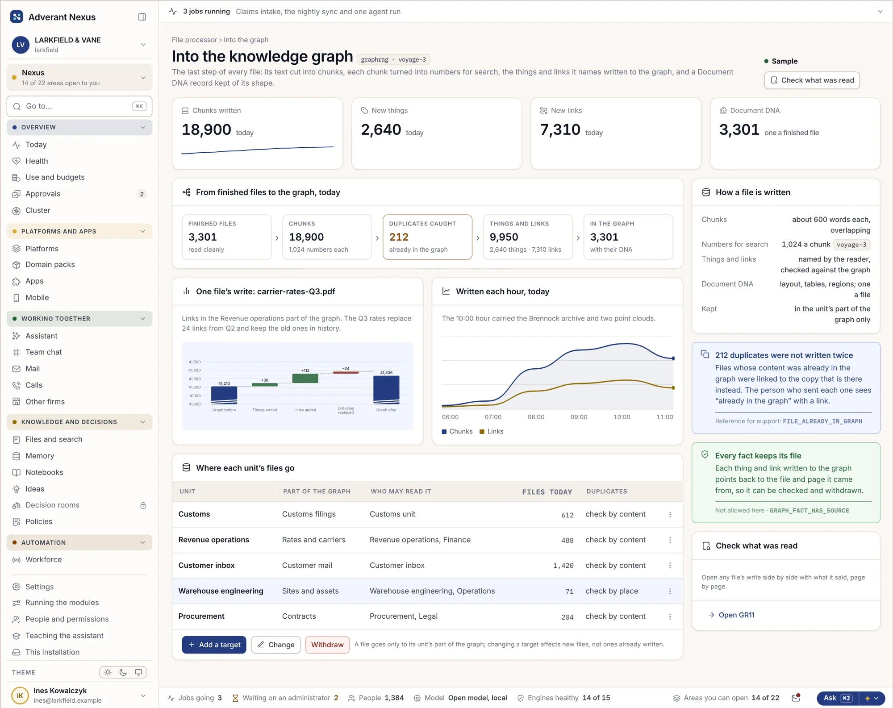Toggle the Chunks legend swatch
This screenshot has width=893, height=708.
pyautogui.click(x=444, y=432)
